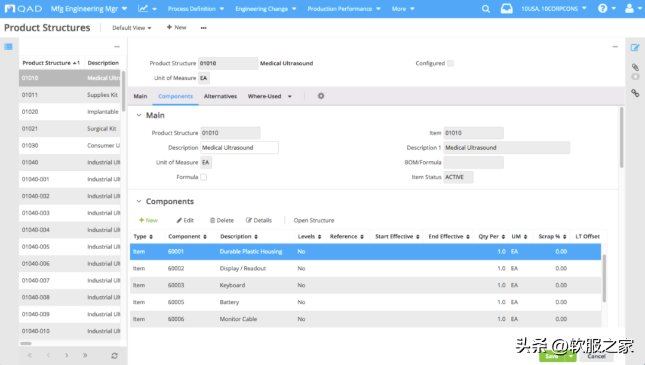This screenshot has width=645, height=365.
Task: Switch to the Alternatives tab
Action: coord(220,96)
